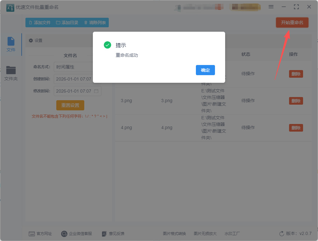Click the 操作 column header
Screen dimensions: 318x241
click(293, 54)
